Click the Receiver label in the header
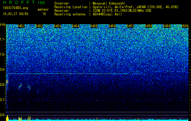Viewport: 191px width, 121px height. pyautogui.click(x=62, y=11)
